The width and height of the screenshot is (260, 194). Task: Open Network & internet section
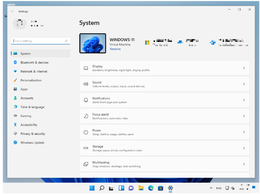point(41,71)
